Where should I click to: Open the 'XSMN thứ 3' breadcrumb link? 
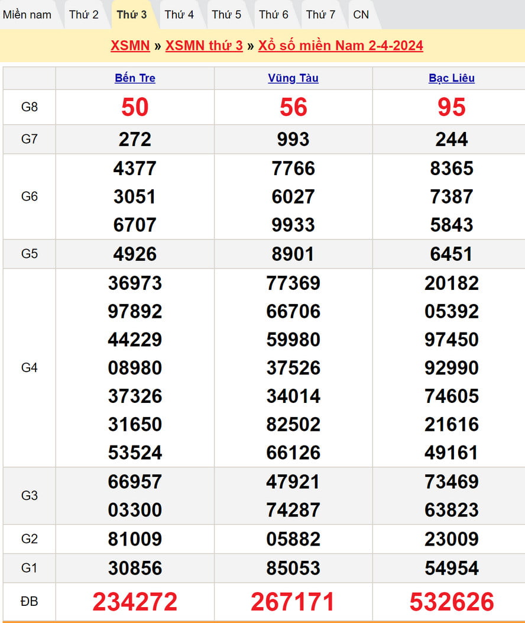coord(204,46)
